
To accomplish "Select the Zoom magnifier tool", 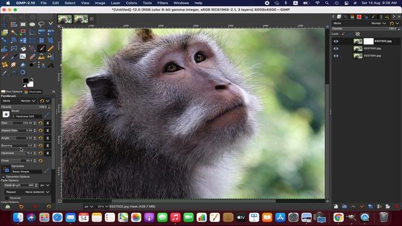I will tap(23, 73).
